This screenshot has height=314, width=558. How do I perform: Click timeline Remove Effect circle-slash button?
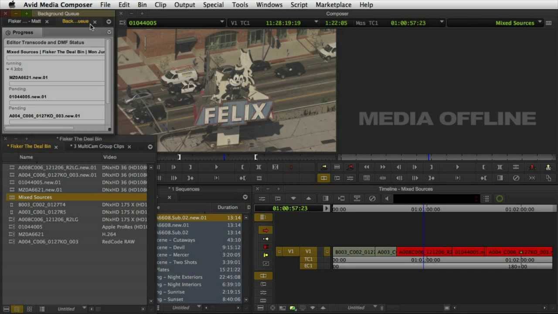[x=372, y=198]
